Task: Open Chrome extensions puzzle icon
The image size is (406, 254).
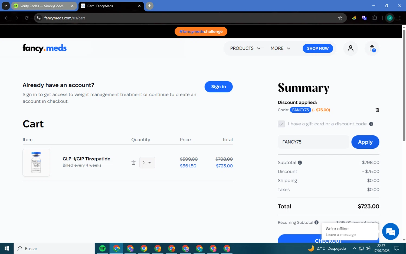Action: tap(375, 18)
